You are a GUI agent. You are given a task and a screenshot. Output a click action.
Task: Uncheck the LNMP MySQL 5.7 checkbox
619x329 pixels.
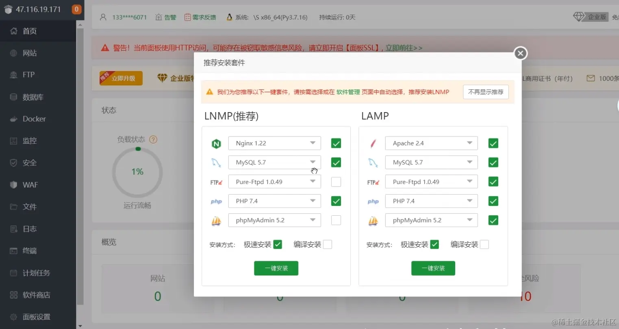pos(336,162)
